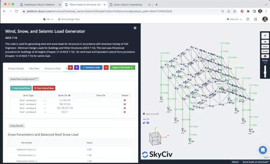This screenshot has width=270, height=164.
Task: Open the apps grid icon
Action: [x=255, y=19]
